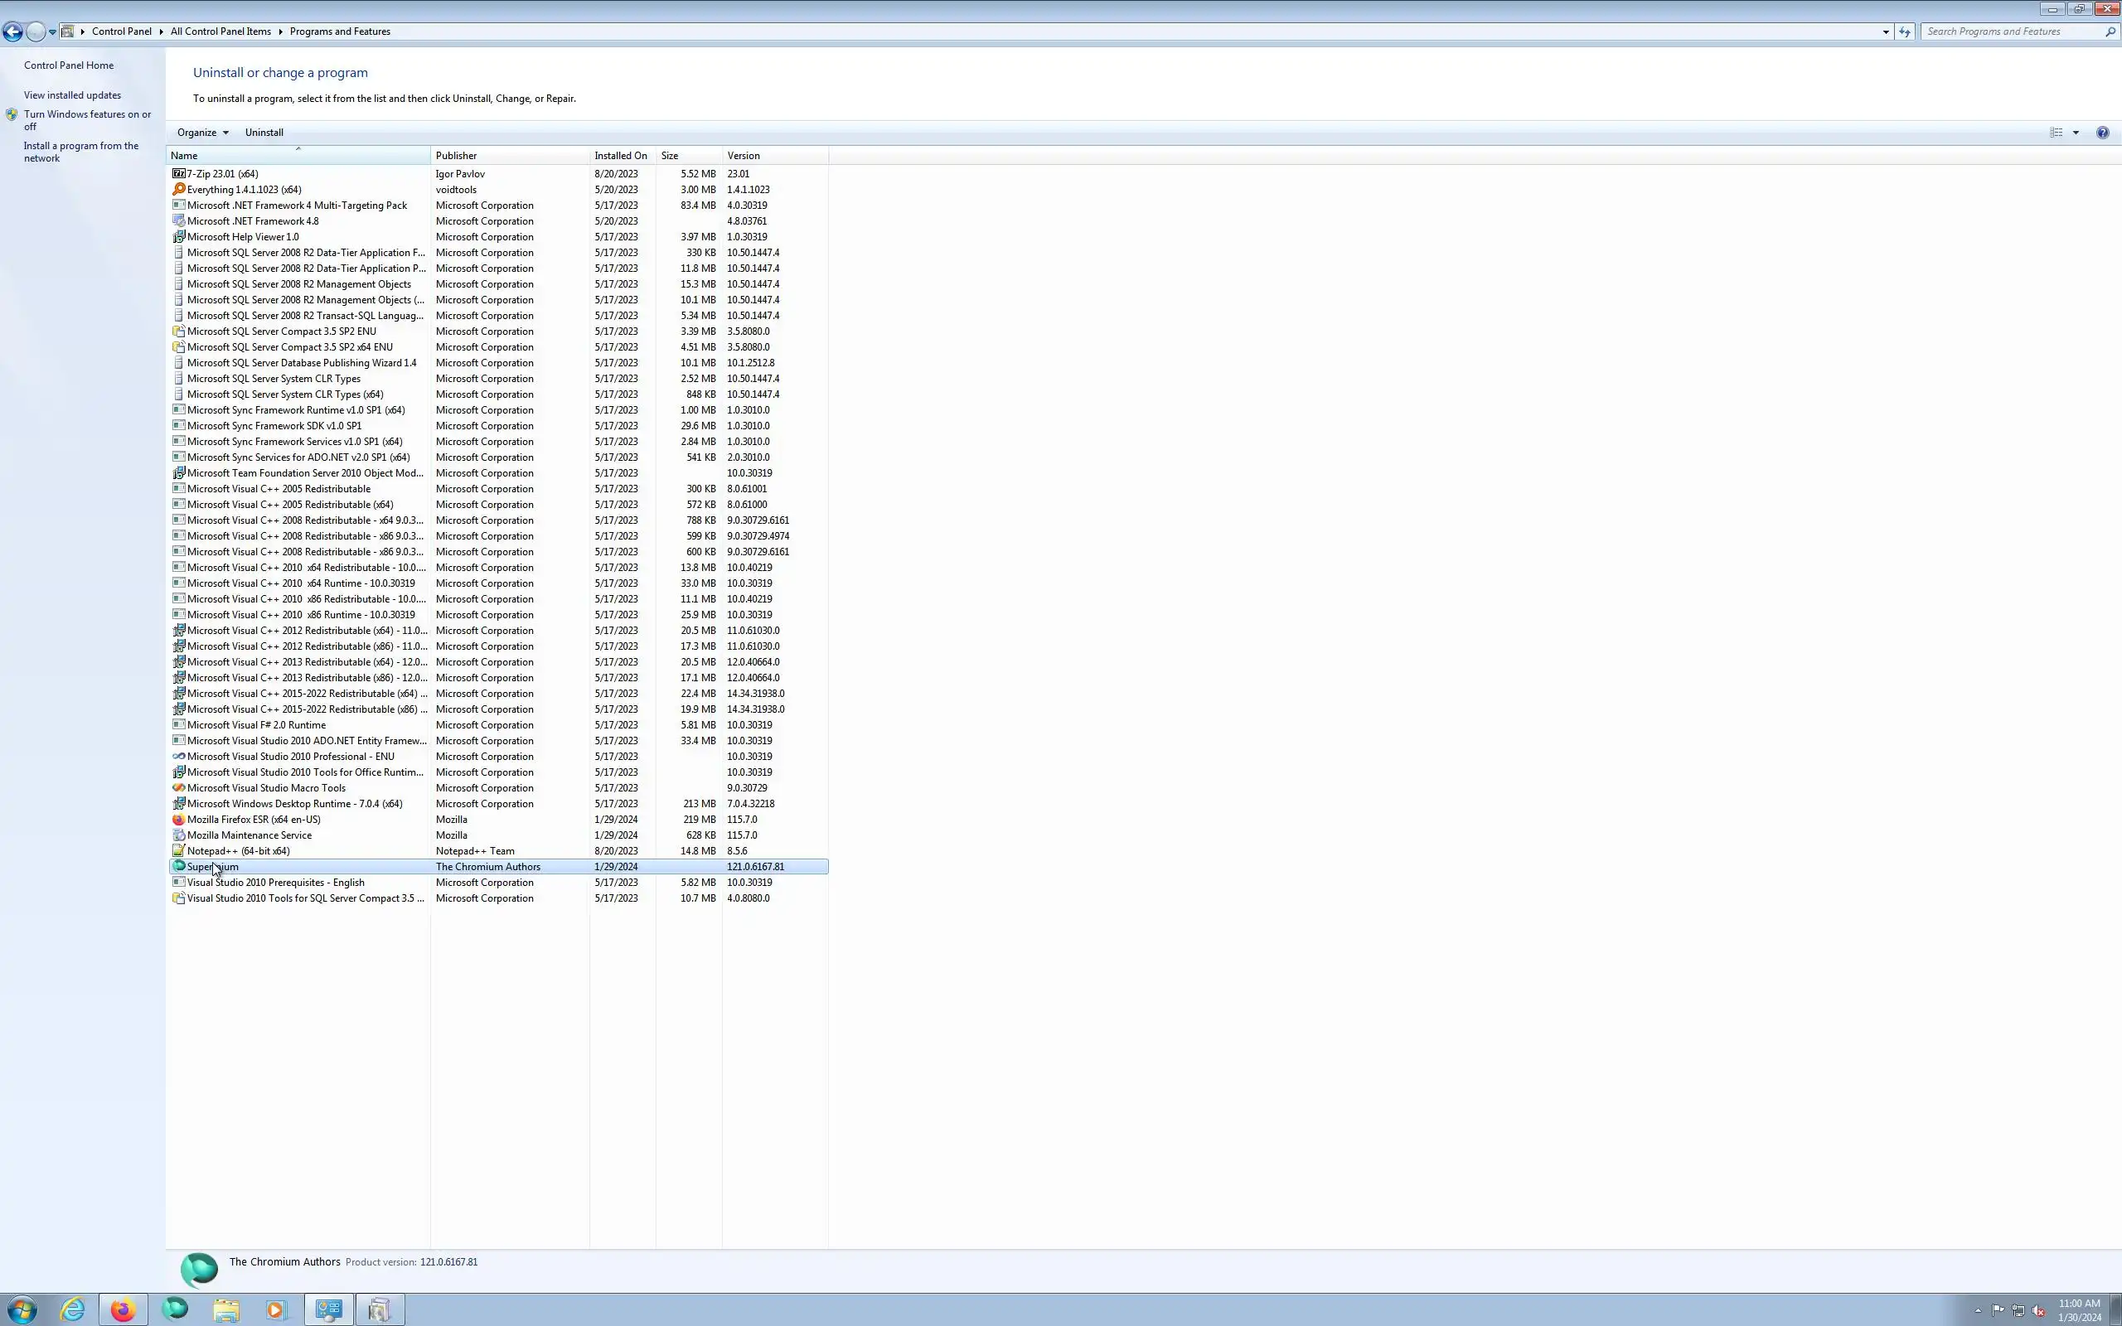Select the Mozilla Firefox ESR program icon
Image resolution: width=2122 pixels, height=1326 pixels.
179,819
